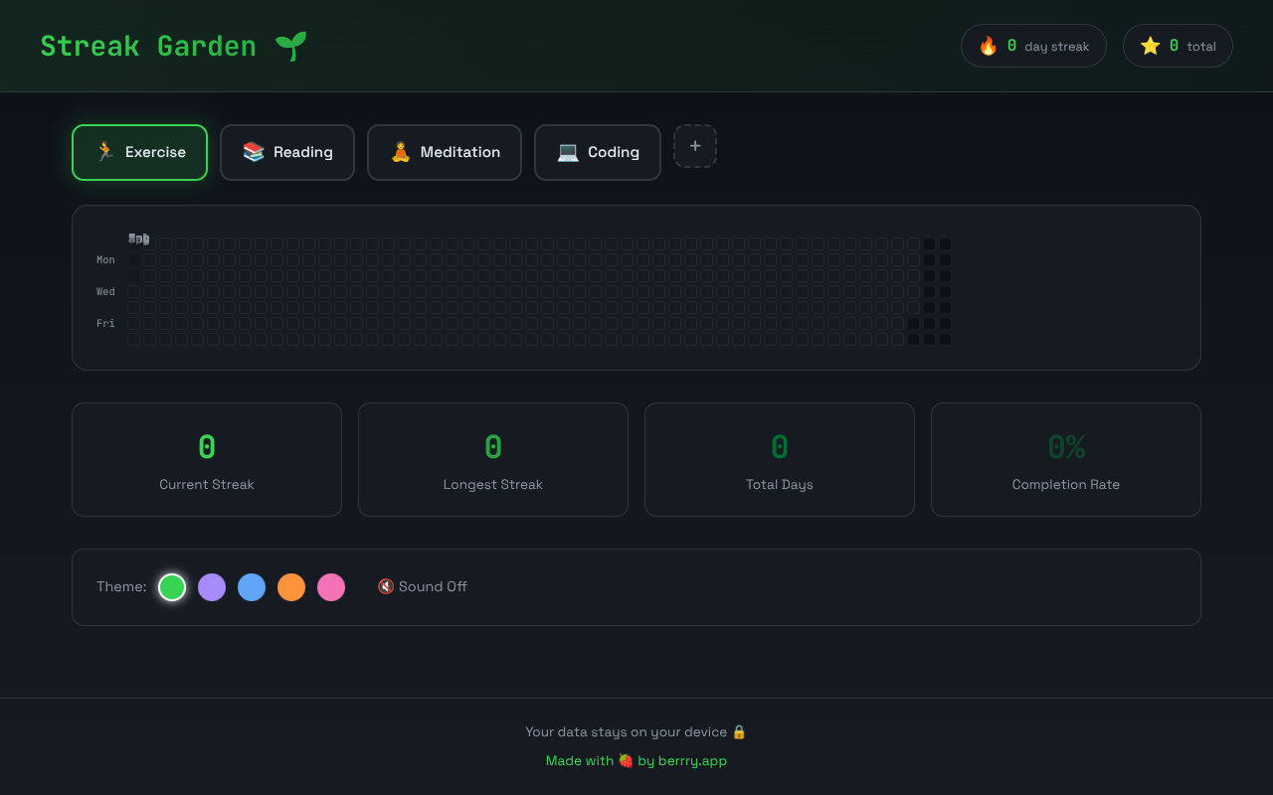Switch to the Reading habit tab

(x=287, y=152)
